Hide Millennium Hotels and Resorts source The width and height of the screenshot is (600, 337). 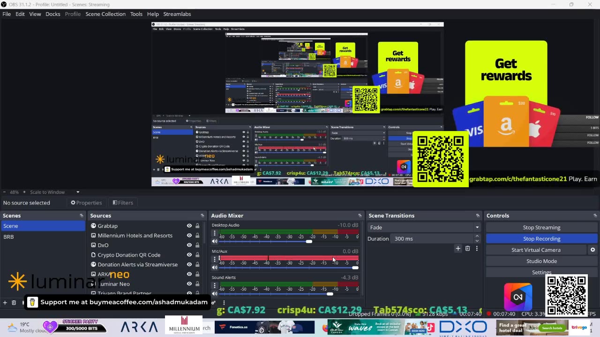coord(189,235)
